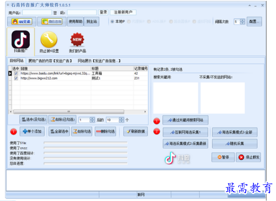Click 去除勾选 uncheck button
The width and height of the screenshot is (276, 201).
82,131
